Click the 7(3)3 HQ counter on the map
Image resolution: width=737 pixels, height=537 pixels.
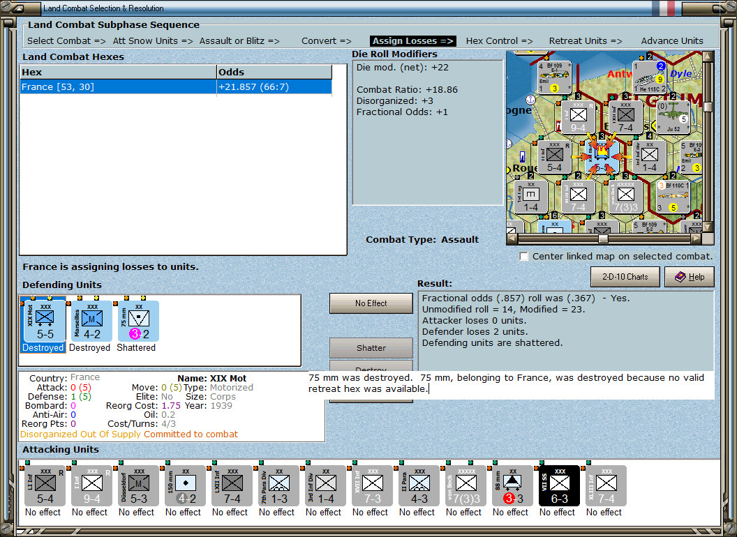[x=625, y=196]
